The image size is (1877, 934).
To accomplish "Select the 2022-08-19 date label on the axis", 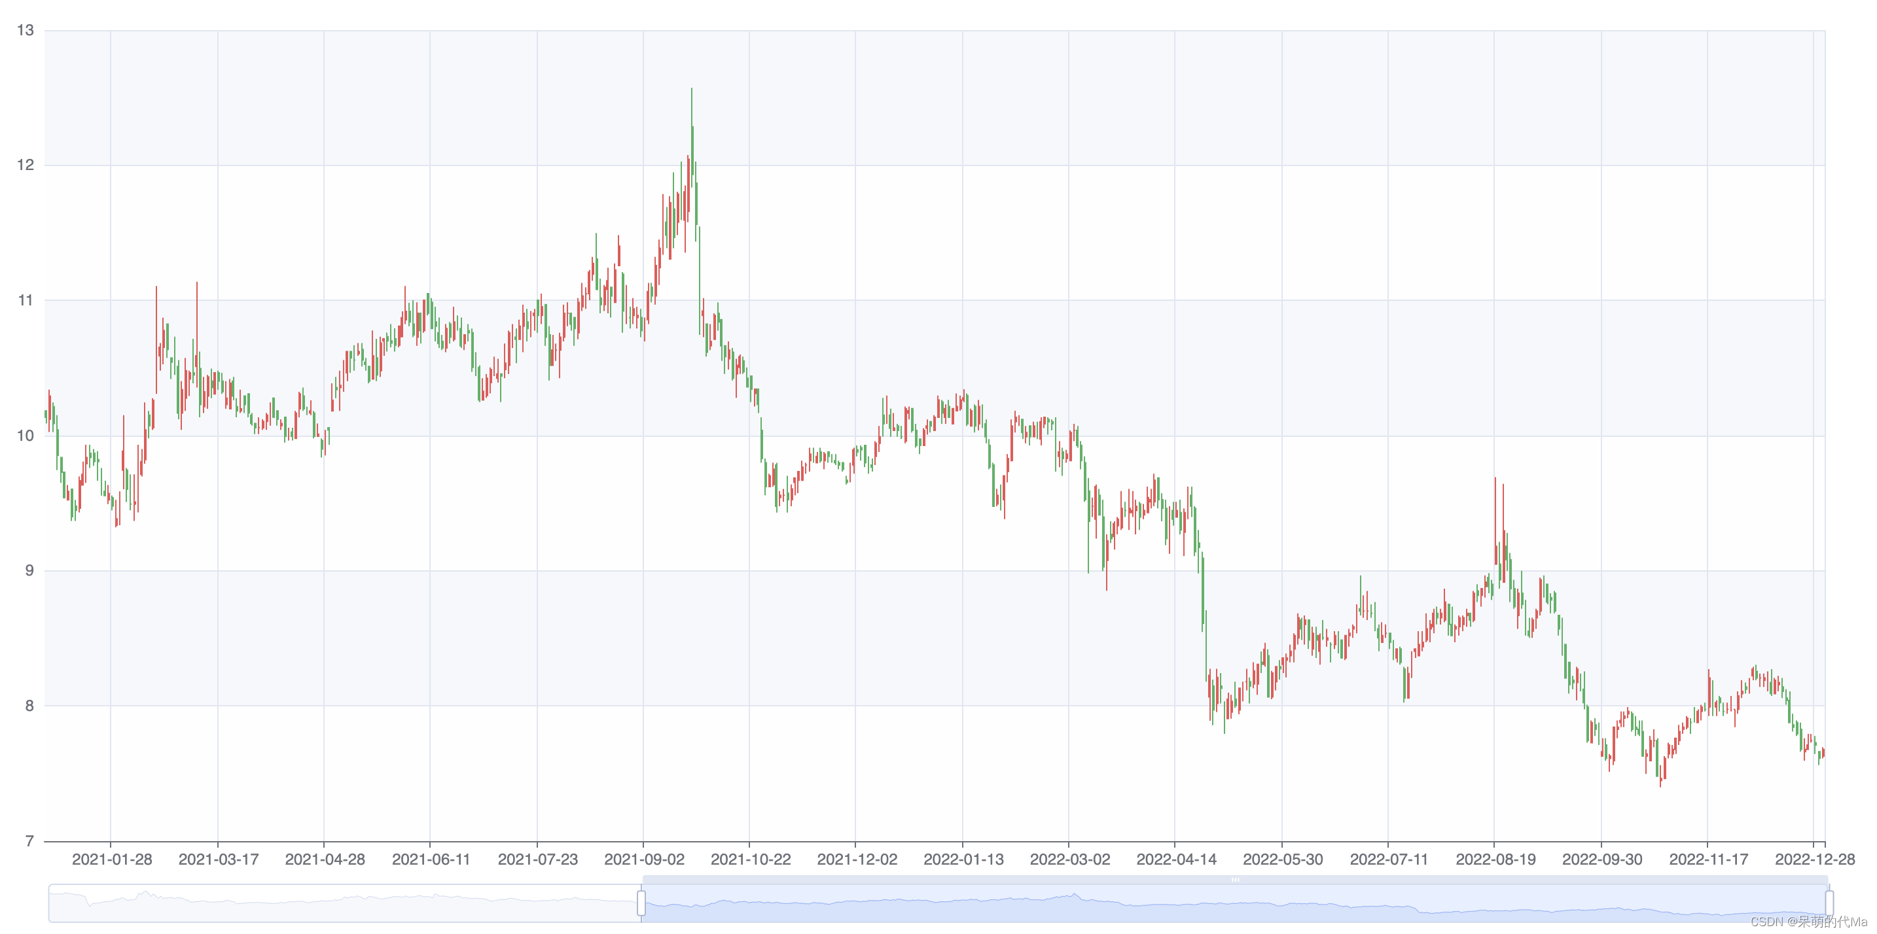I will point(1495,859).
